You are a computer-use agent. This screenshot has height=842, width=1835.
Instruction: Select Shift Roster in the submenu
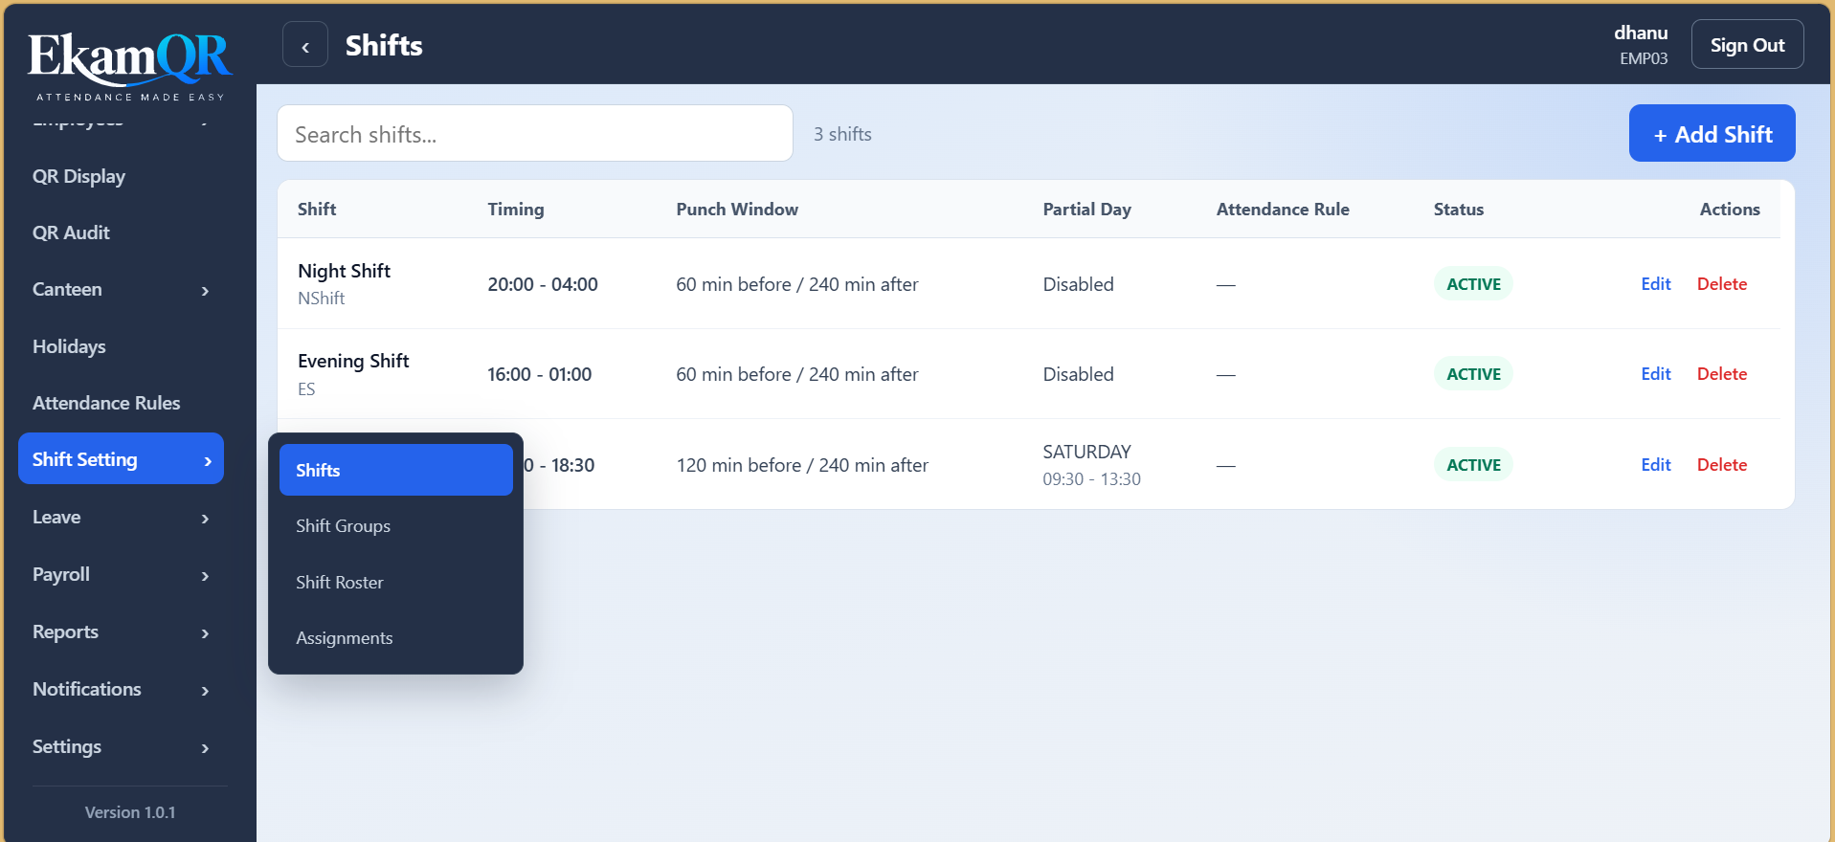point(395,582)
